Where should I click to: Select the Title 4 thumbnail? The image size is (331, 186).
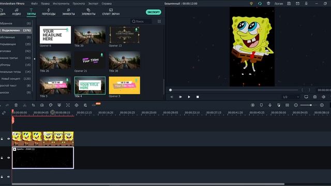(x=90, y=85)
